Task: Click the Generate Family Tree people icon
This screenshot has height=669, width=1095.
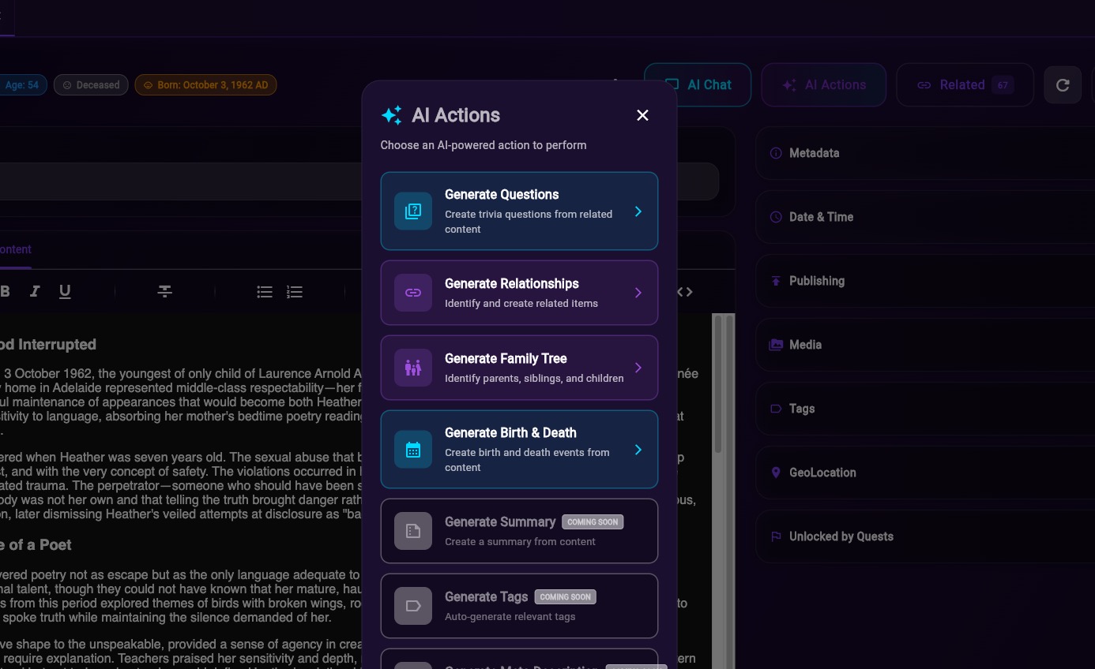Action: point(412,367)
